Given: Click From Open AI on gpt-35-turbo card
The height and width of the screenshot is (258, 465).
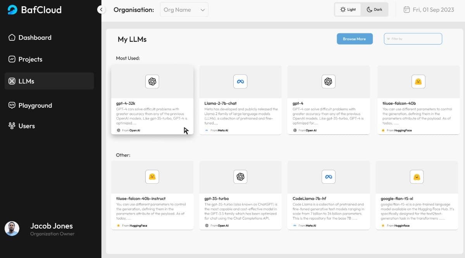Looking at the screenshot, I should click(x=217, y=225).
